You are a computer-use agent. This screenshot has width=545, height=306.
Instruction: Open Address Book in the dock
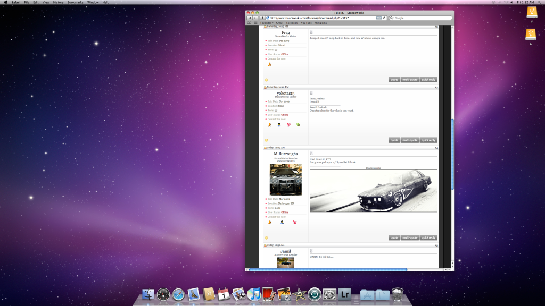[x=209, y=294]
